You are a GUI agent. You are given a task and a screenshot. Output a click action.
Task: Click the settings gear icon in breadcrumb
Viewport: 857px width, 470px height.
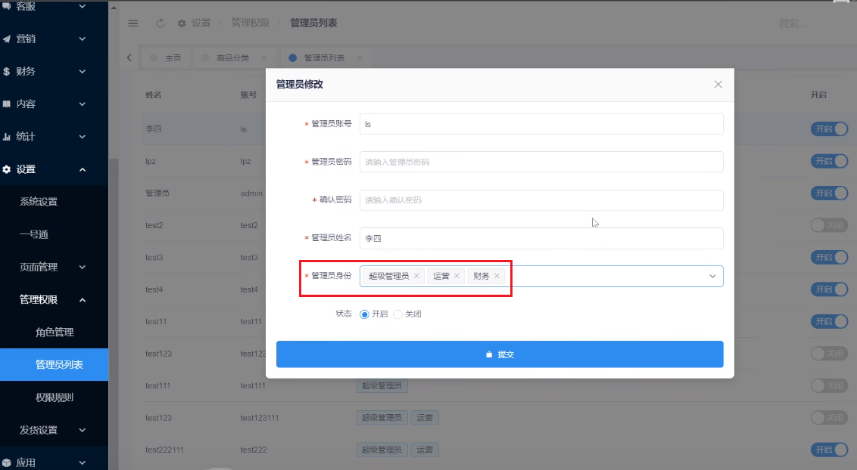tap(182, 23)
